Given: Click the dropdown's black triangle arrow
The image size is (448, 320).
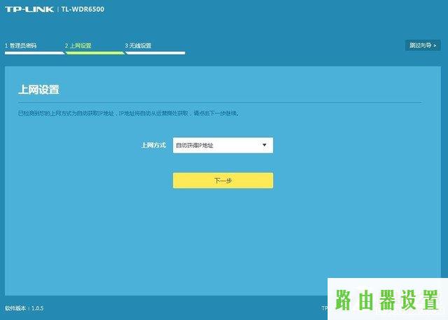Looking at the screenshot, I should 264,145.
